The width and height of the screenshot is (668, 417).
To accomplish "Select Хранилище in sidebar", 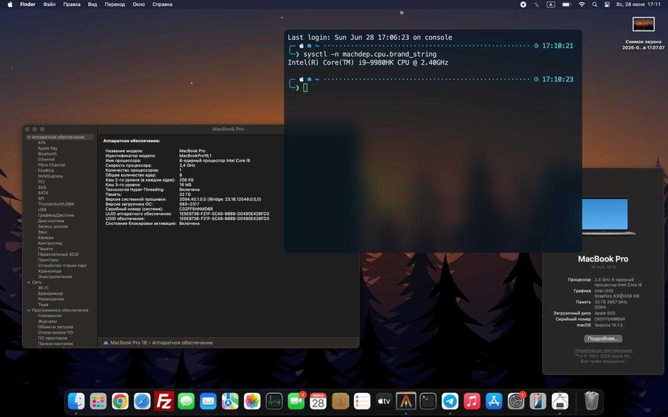I will 49,271.
